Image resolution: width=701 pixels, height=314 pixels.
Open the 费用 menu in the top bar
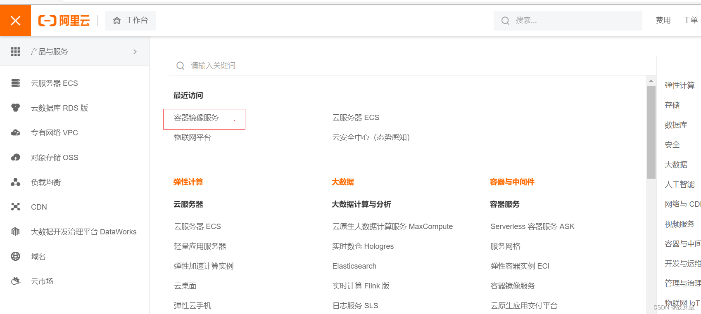(663, 20)
